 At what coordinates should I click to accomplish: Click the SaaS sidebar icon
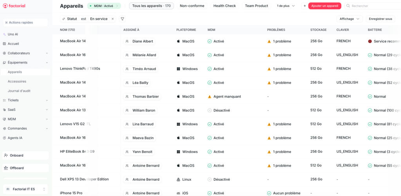[4, 110]
